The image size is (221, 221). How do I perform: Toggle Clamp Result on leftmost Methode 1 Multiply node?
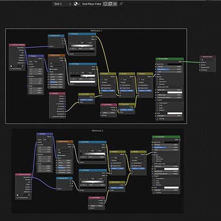coord(102,85)
